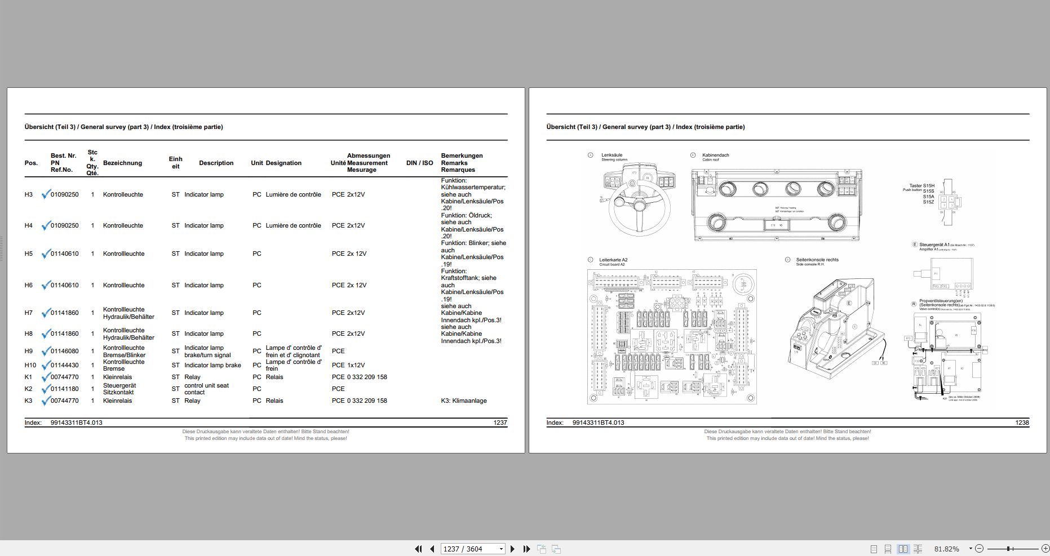Viewport: 1050px width, 556px height.
Task: Click the DIN / ISO column header
Action: (x=420, y=163)
